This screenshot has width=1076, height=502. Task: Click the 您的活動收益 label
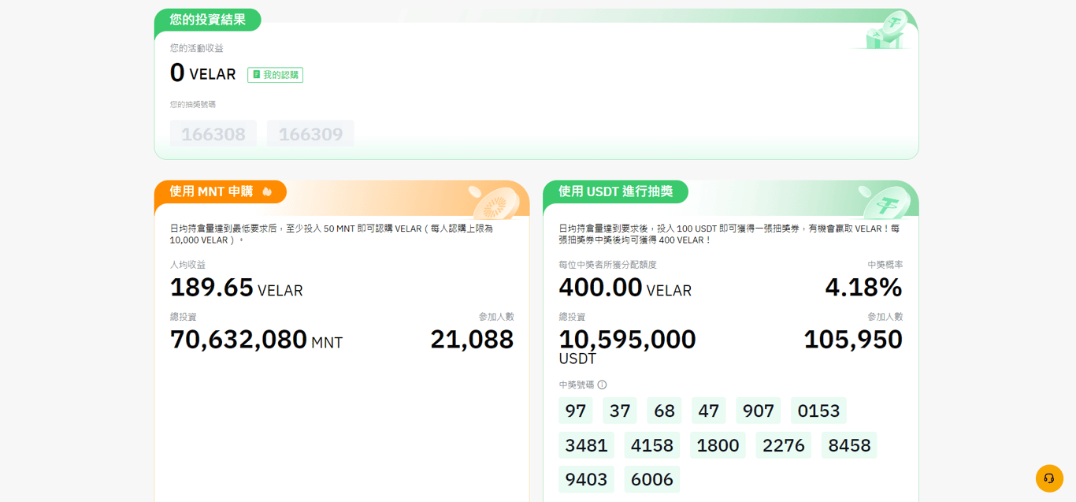click(x=197, y=48)
